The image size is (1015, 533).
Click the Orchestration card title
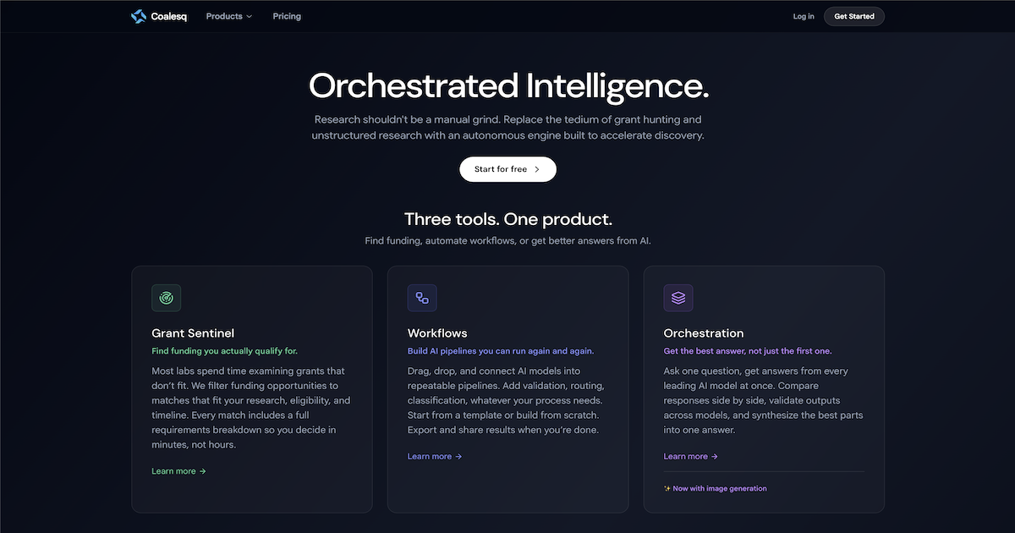[x=704, y=333]
